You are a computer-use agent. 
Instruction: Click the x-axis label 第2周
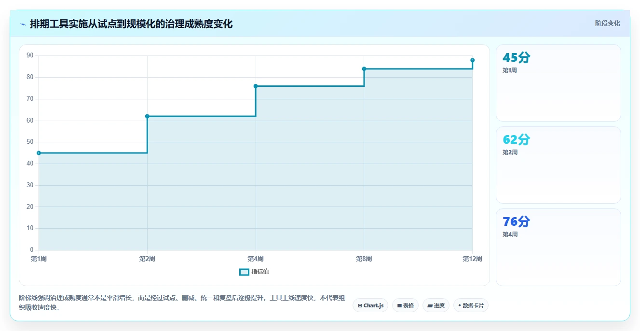coord(147,259)
